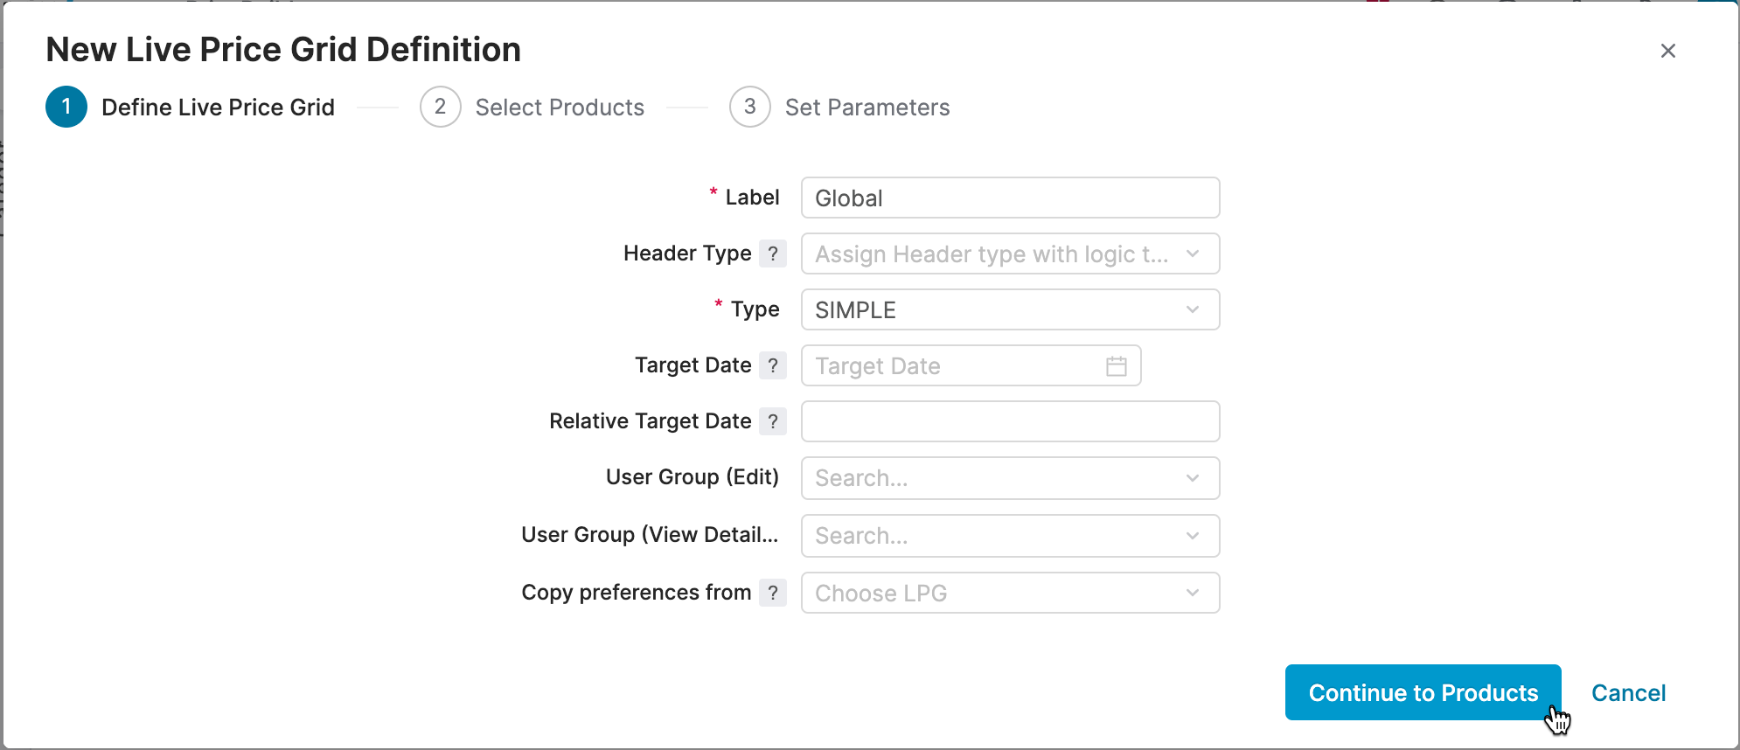Click the step 2 circle icon

tap(440, 107)
